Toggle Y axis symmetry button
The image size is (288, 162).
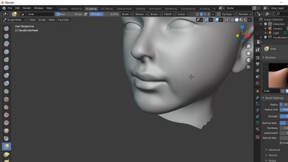click(205, 14)
